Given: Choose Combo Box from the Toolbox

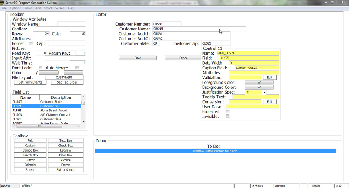Looking at the screenshot, I should coord(30,150).
